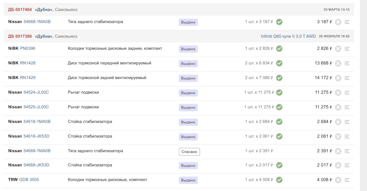This screenshot has height=191, width=367.
Task: Toggle the green check on the 54668-JK53D row
Action: point(279,165)
